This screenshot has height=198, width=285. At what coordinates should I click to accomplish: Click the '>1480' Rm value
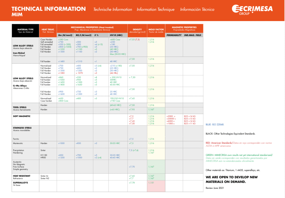61,61
